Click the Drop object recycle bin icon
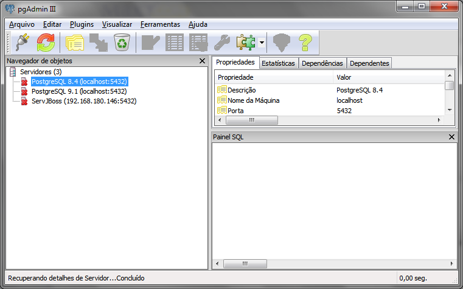This screenshot has height=289, width=463. tap(122, 43)
